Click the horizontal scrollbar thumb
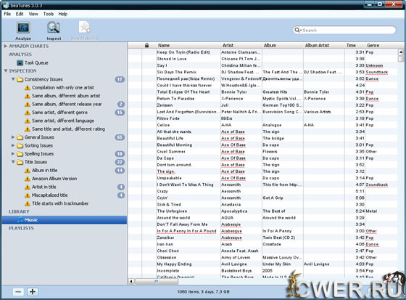Screen dimensions: 406x300 pyautogui.click(x=157, y=282)
